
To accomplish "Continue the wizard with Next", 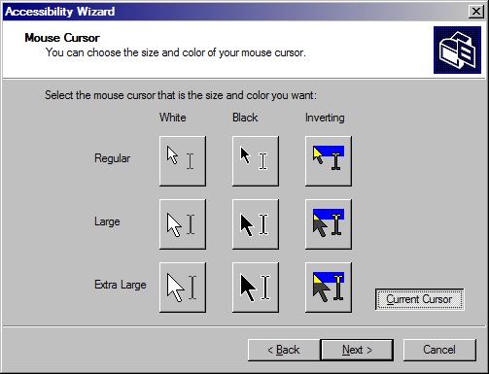I will pos(357,350).
